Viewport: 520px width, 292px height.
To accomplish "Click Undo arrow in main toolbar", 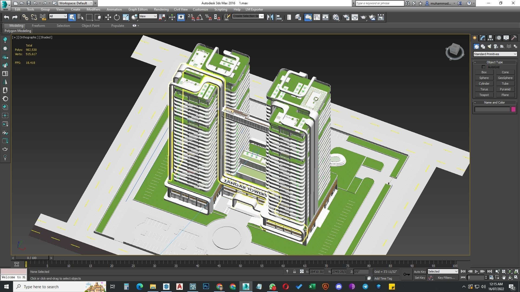I will point(6,18).
